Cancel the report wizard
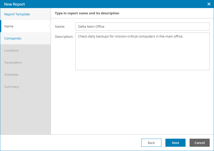Viewport: 214px width, 151px height. pos(200,143)
